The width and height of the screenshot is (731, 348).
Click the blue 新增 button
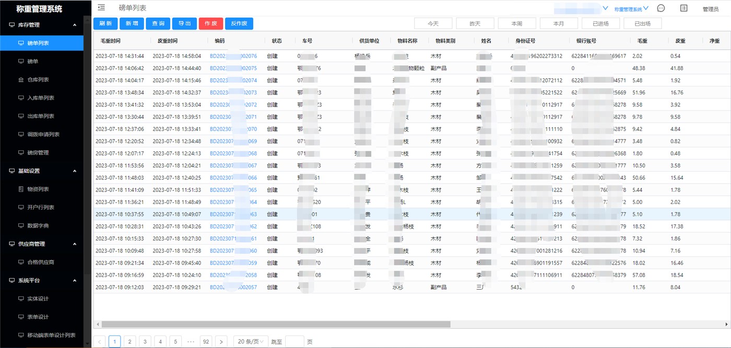point(132,23)
